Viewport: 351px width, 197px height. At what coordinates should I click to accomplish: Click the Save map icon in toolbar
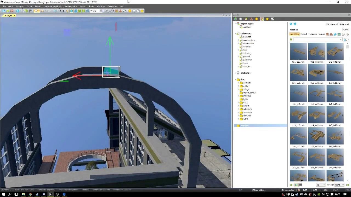[x=4, y=11]
